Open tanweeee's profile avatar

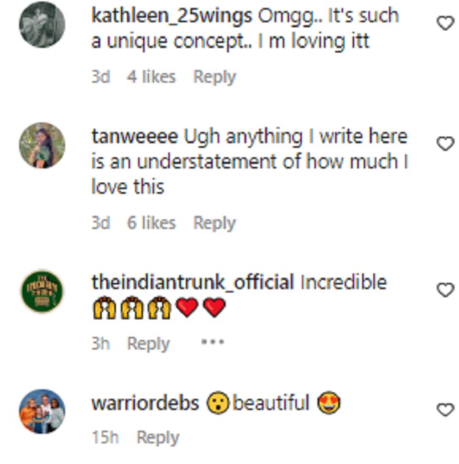(42, 145)
